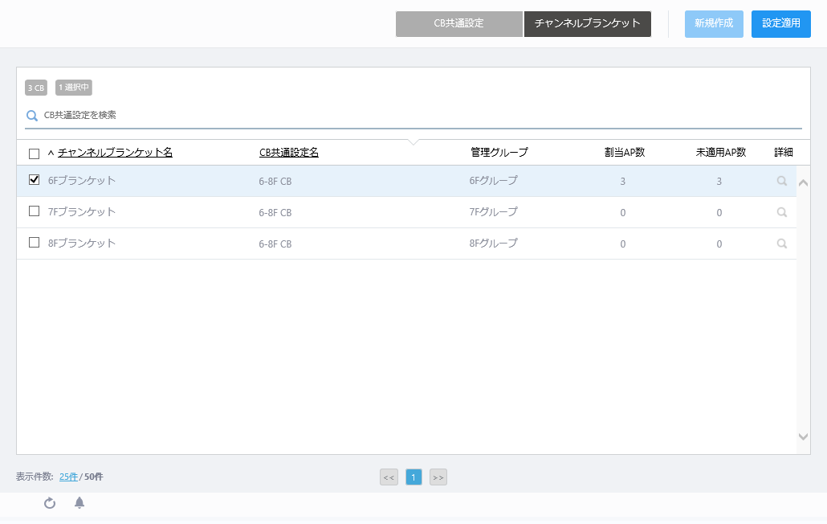Screen dimensions: 827x524
Task: Click the search magnifier icon
Action: pyautogui.click(x=32, y=116)
